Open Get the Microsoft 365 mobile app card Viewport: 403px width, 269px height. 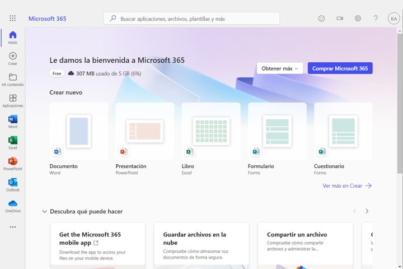pyautogui.click(x=97, y=246)
